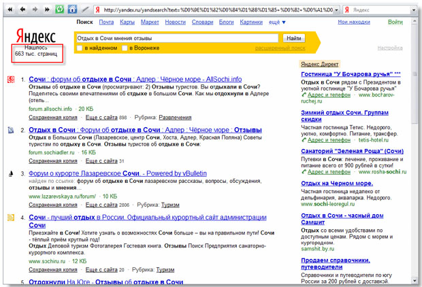Open the Блоги service link
This screenshot has height=287, width=422.
point(227,22)
